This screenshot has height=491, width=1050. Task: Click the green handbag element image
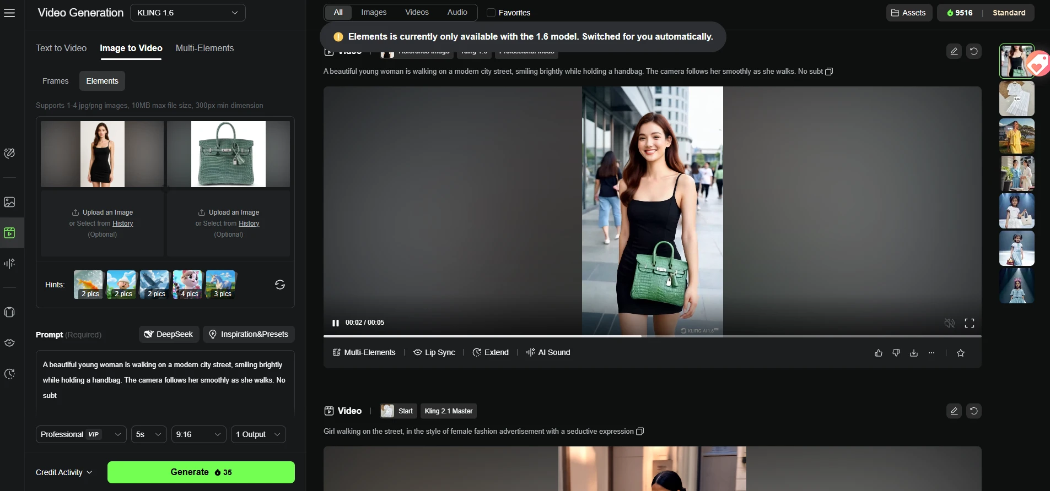(228, 154)
